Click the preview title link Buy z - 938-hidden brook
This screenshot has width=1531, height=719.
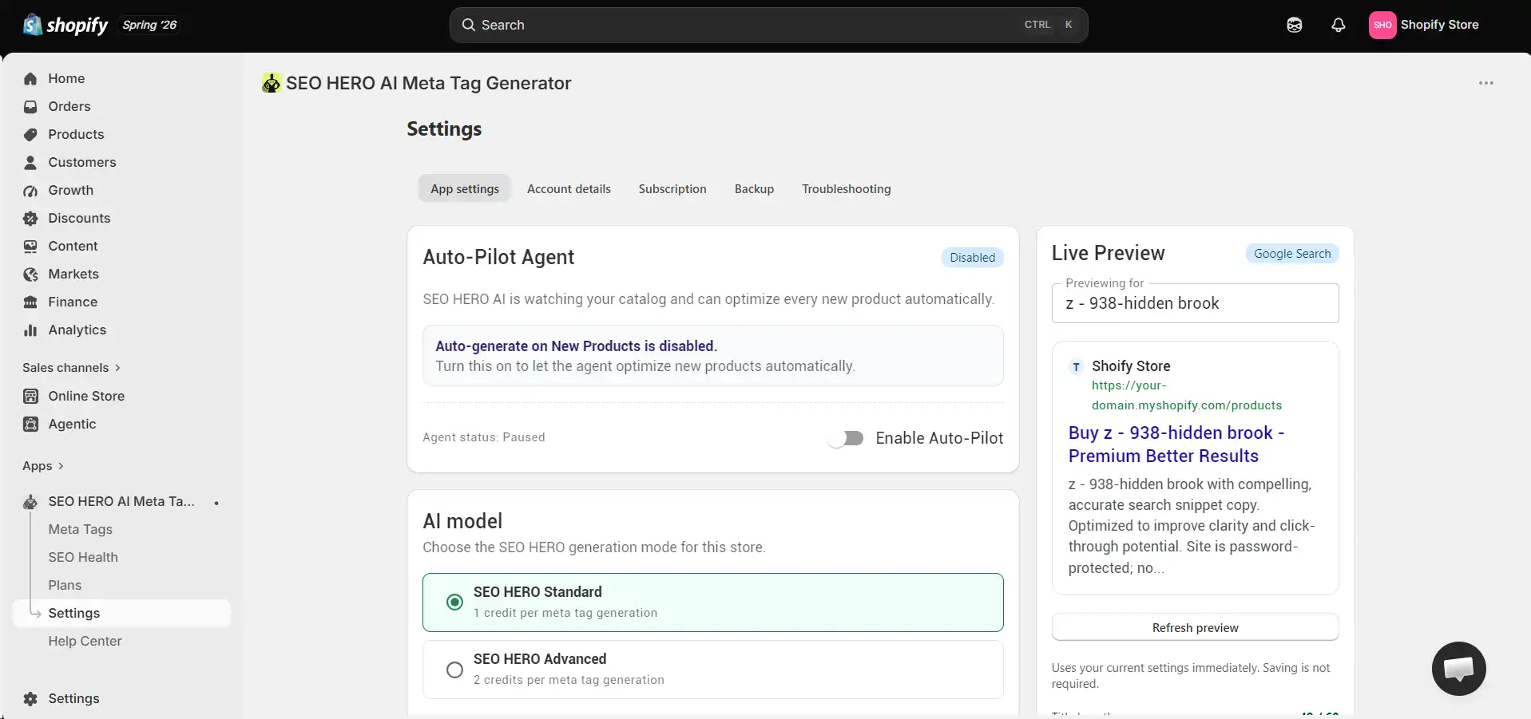pos(1176,444)
